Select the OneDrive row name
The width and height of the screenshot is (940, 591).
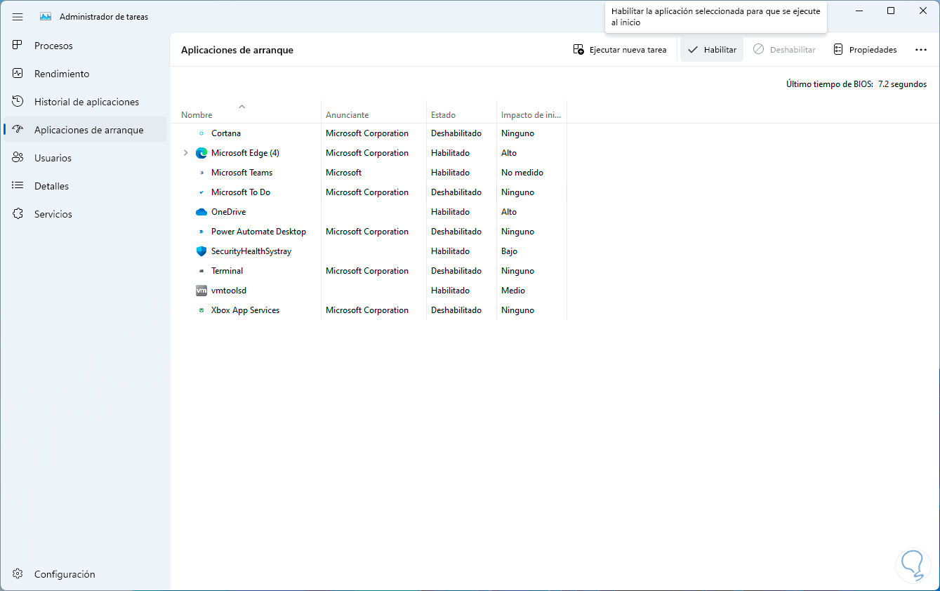coord(228,212)
